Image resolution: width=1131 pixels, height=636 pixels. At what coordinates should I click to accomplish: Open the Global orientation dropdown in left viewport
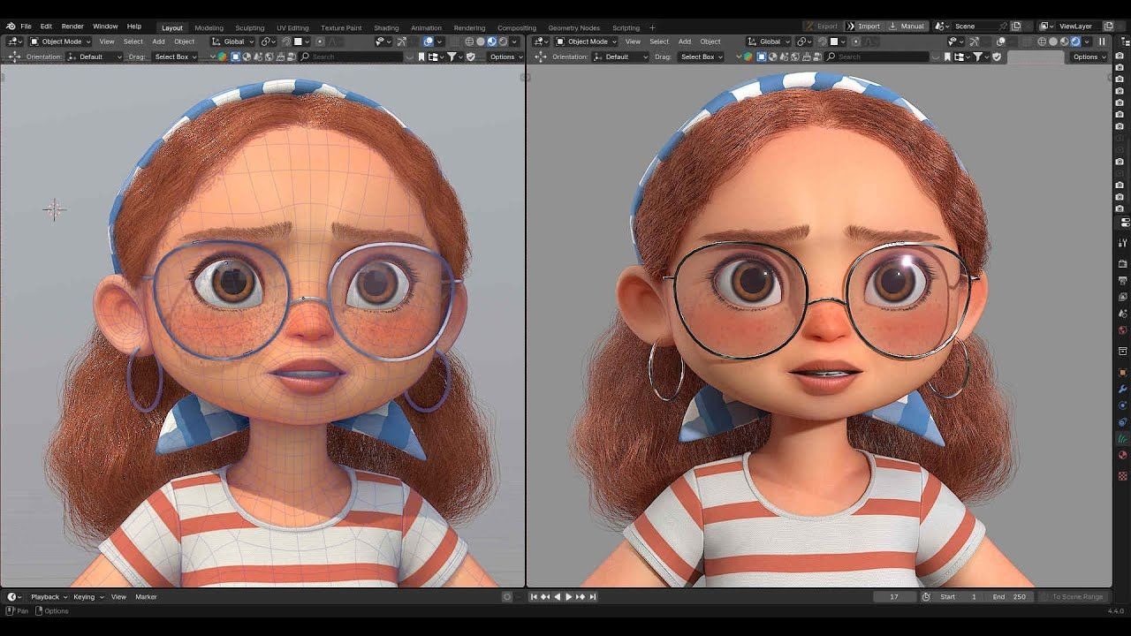coord(232,42)
